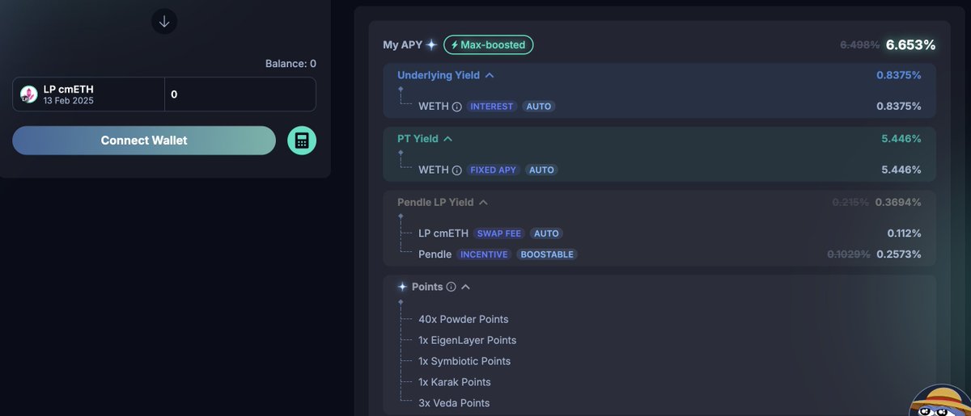This screenshot has width=971, height=416.
Task: Click info icon next to Points
Action: point(452,287)
